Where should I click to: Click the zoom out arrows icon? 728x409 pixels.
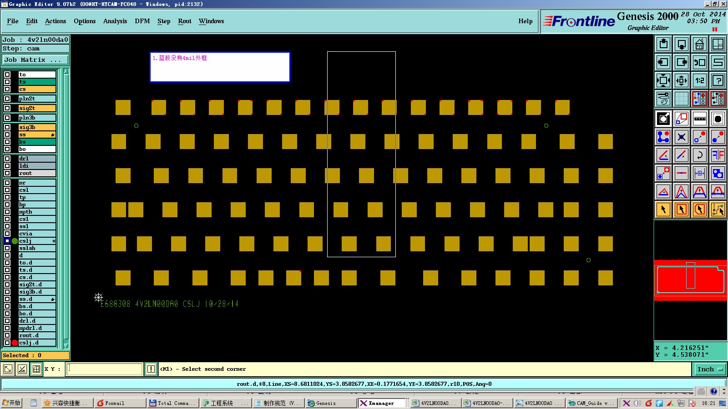[x=682, y=80]
